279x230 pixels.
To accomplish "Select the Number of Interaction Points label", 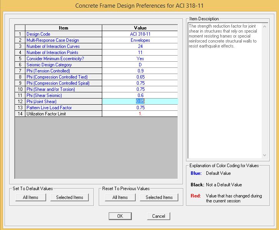I will [63, 53].
